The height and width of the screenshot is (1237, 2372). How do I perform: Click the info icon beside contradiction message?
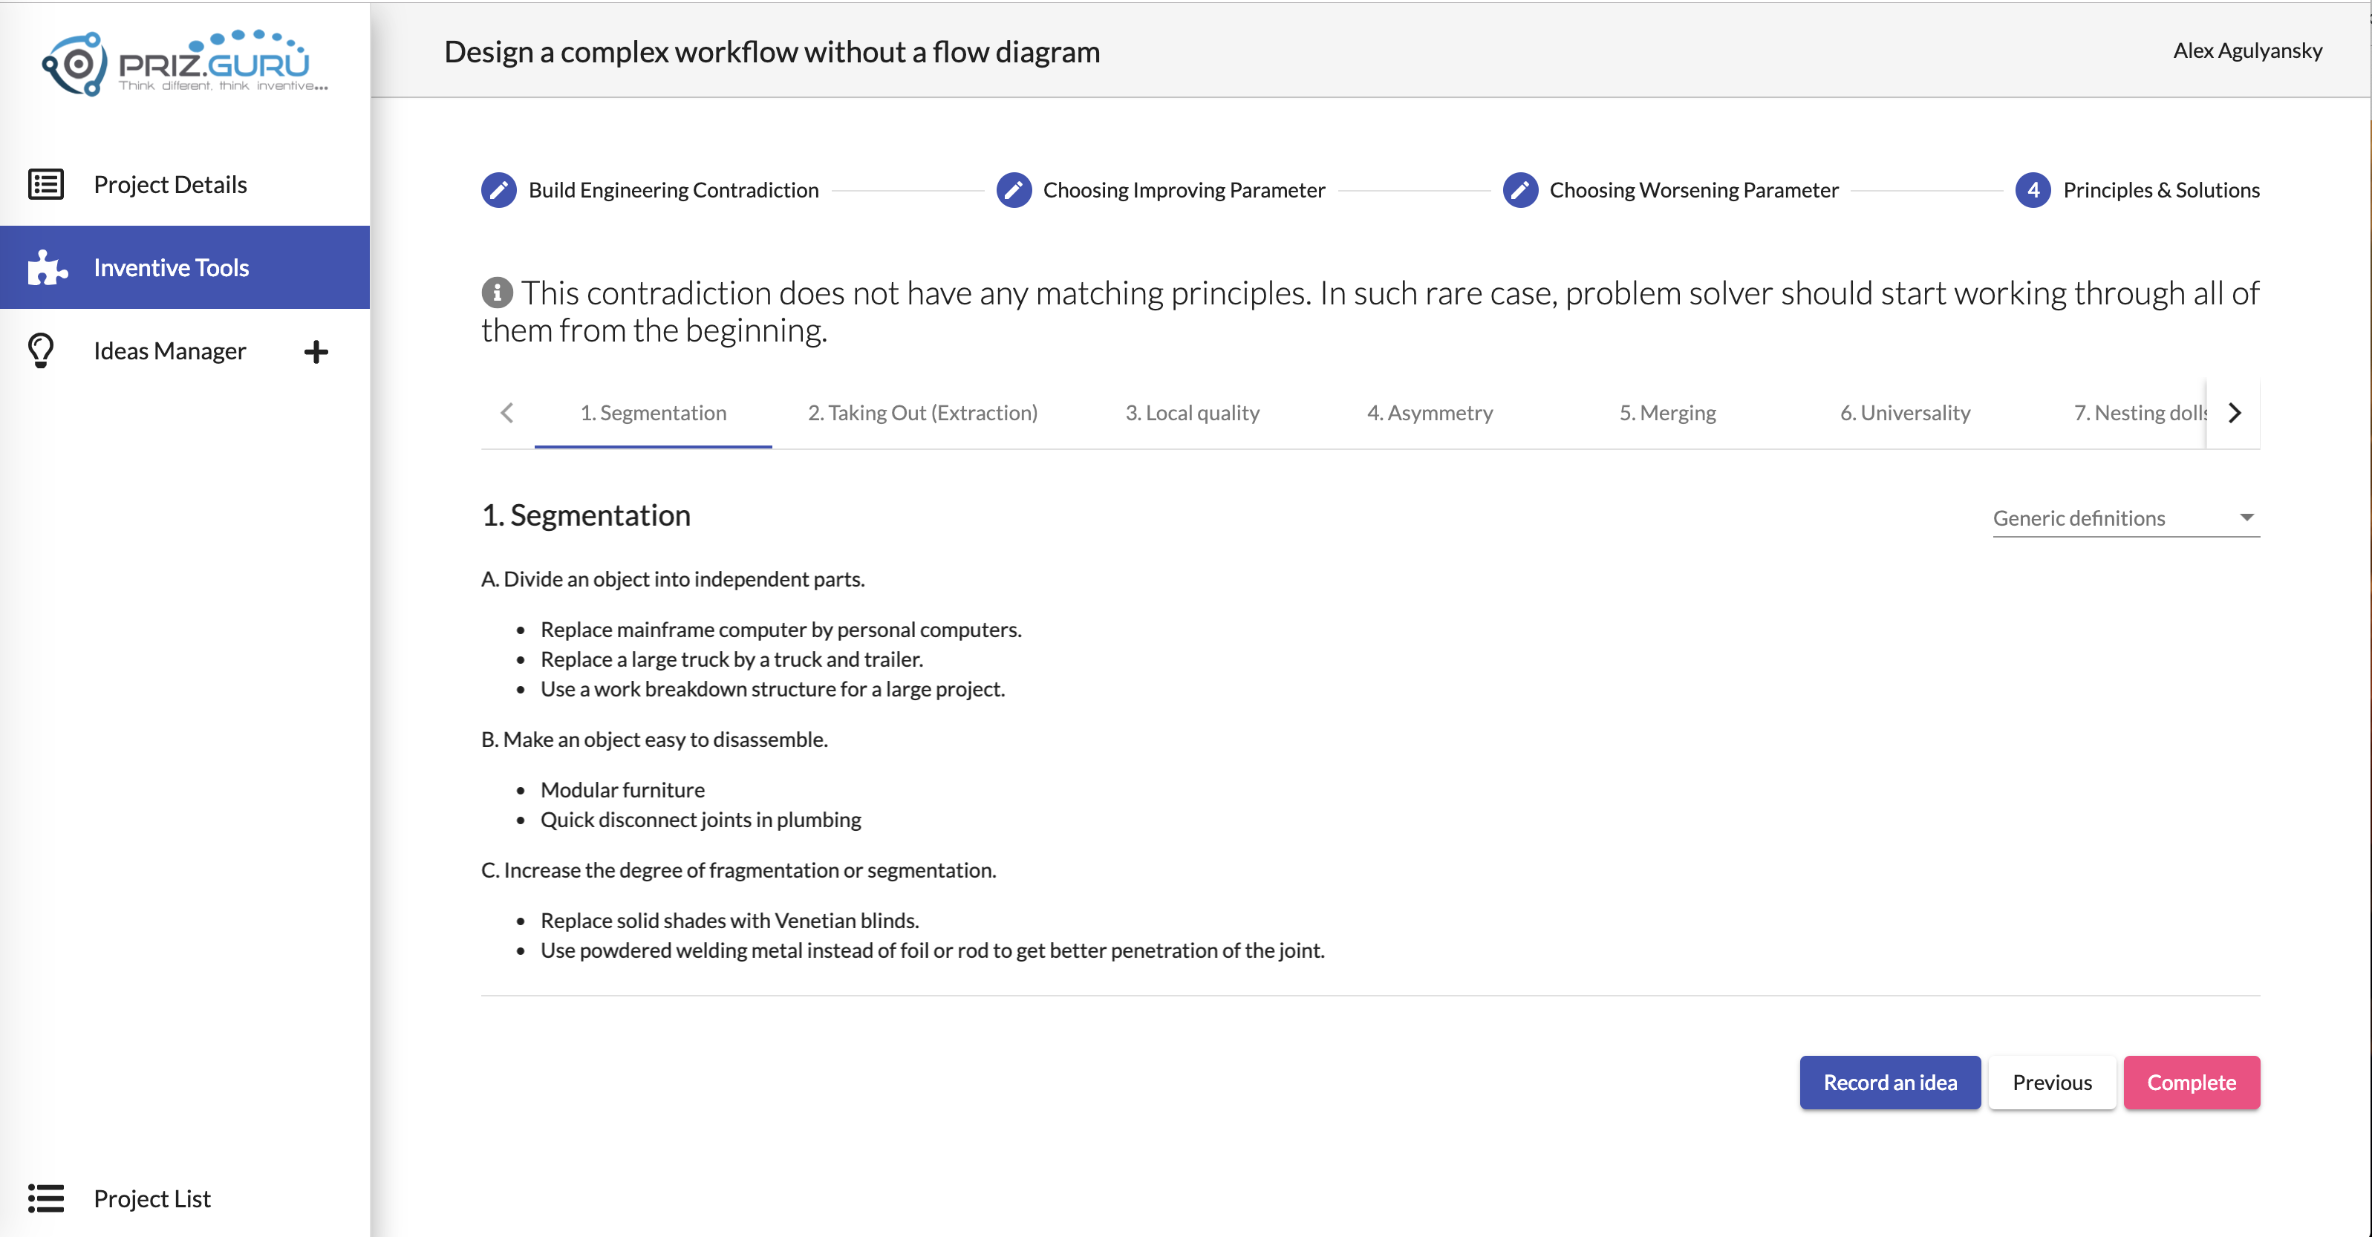498,293
